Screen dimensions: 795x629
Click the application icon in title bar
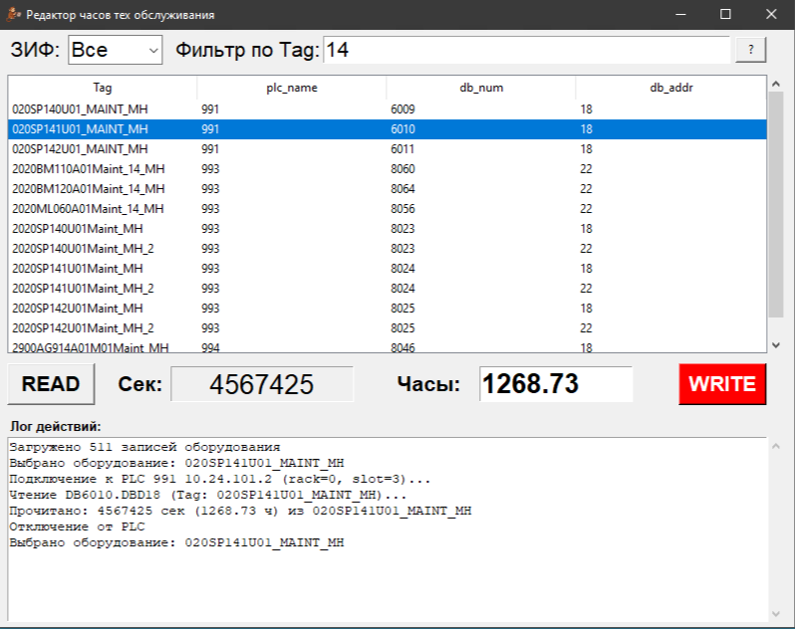[x=14, y=15]
